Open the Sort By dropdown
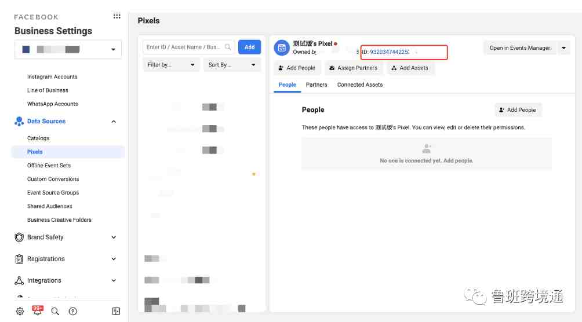 (232, 64)
